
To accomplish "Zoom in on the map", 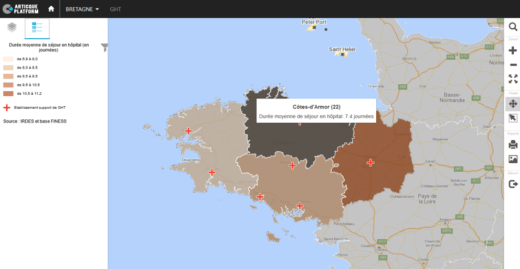I will pyautogui.click(x=513, y=50).
